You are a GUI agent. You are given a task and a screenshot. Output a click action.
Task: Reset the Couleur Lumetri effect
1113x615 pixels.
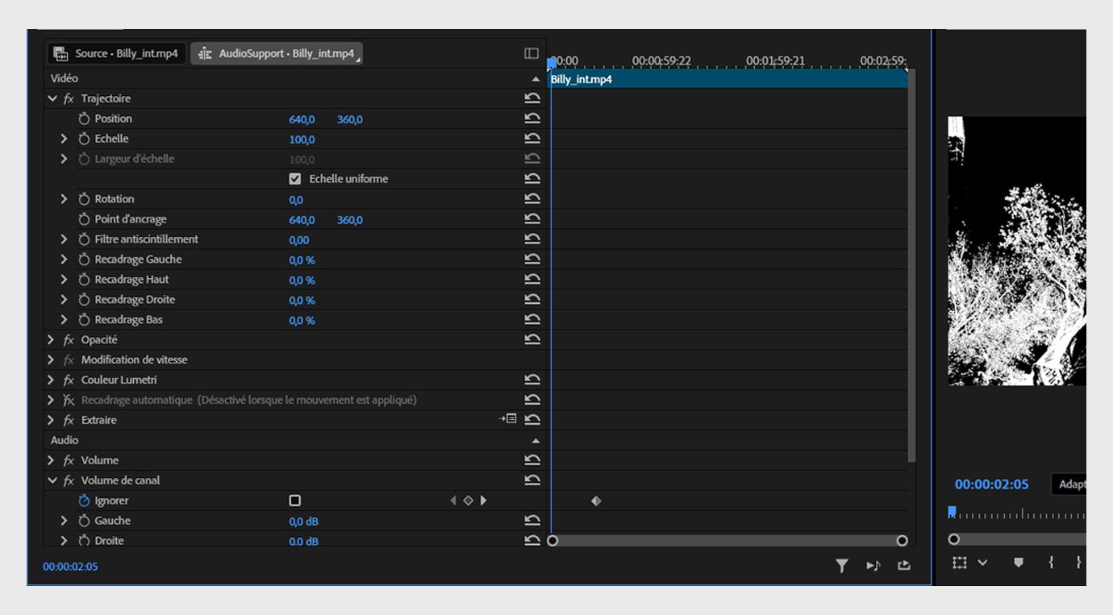point(532,380)
